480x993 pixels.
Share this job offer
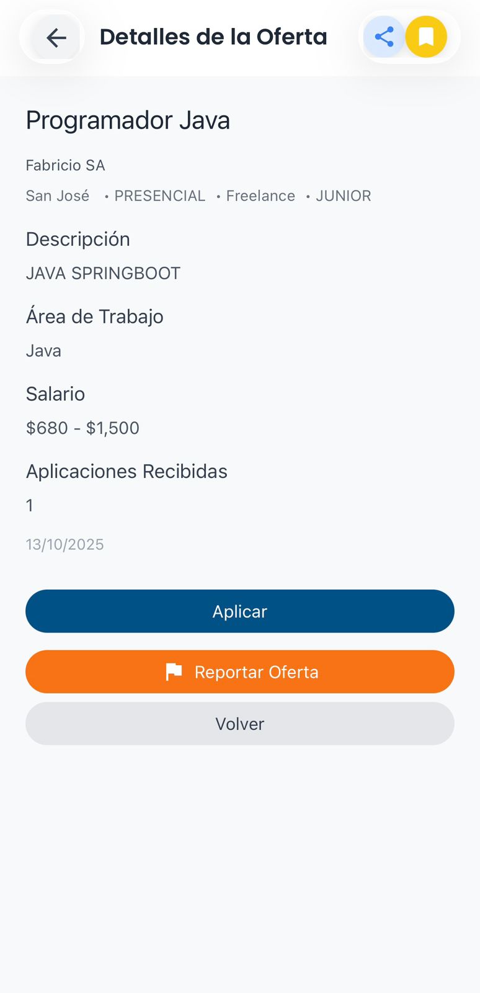(x=384, y=37)
